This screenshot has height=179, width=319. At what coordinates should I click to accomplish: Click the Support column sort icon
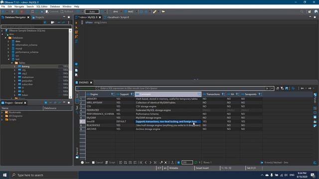tap(132, 94)
